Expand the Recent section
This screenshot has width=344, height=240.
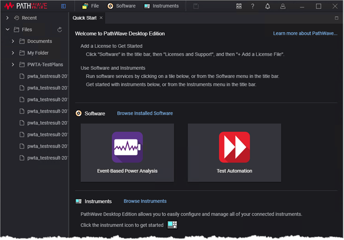coord(7,18)
